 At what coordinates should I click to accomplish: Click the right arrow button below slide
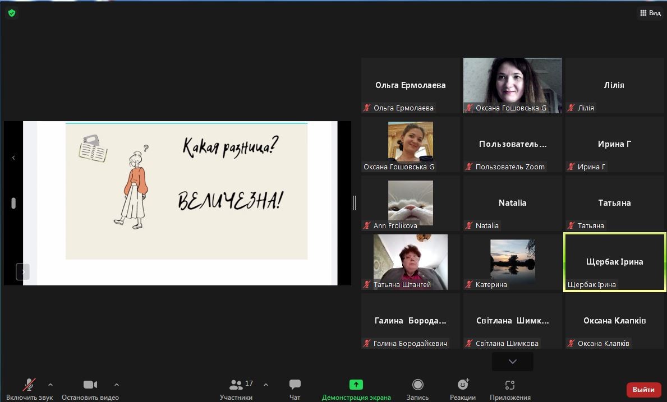click(x=23, y=272)
